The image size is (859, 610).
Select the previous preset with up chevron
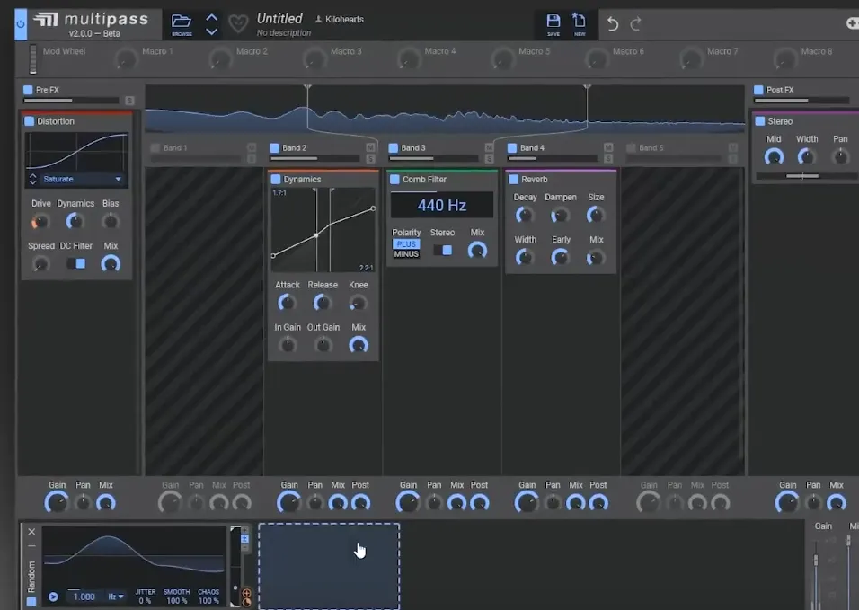click(211, 17)
